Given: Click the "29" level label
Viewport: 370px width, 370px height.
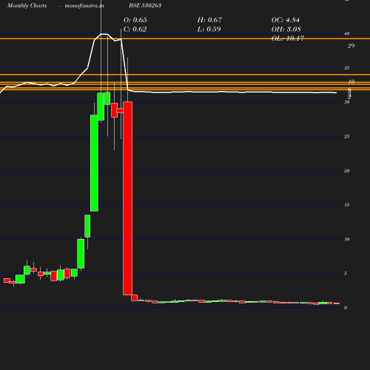Looking at the screenshot, I should (351, 46).
